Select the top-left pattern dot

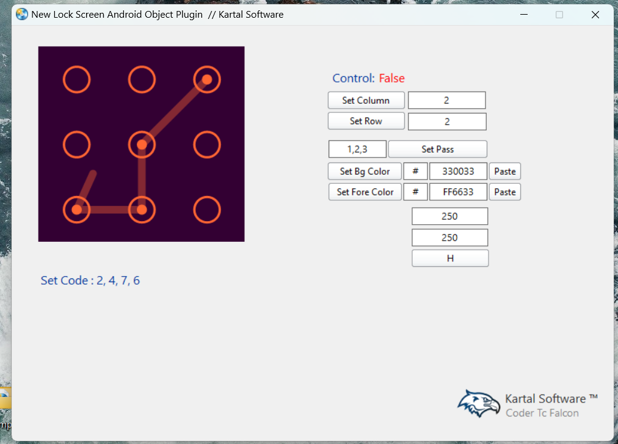77,79
